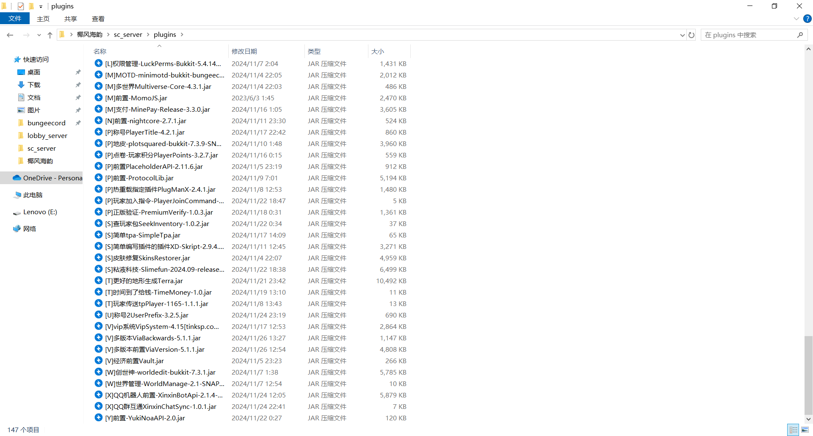Image resolution: width=813 pixels, height=436 pixels.
Task: Click vertical scrollbar thumb
Action: tap(808, 375)
